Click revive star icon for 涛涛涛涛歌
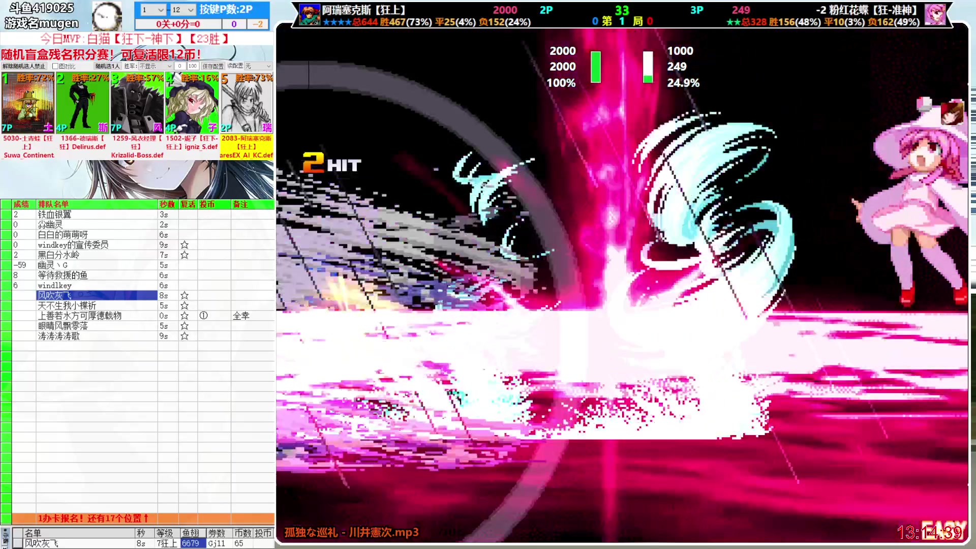This screenshot has width=976, height=549. 185,336
